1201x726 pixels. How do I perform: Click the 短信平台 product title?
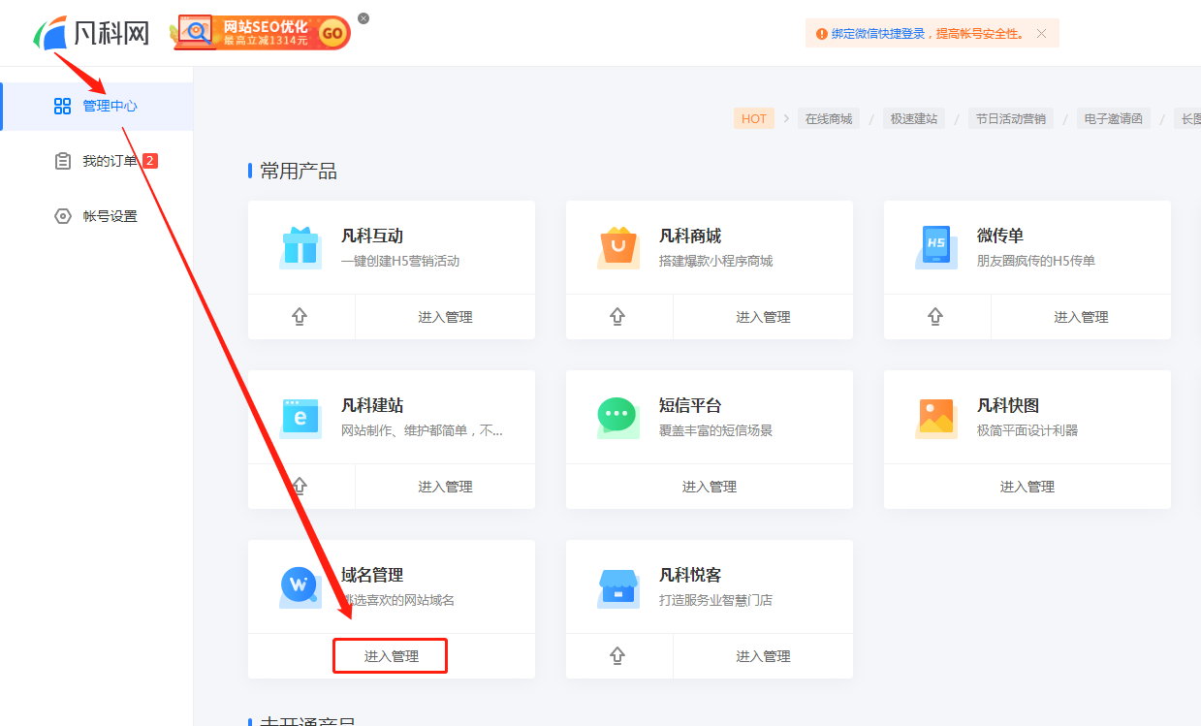[690, 406]
